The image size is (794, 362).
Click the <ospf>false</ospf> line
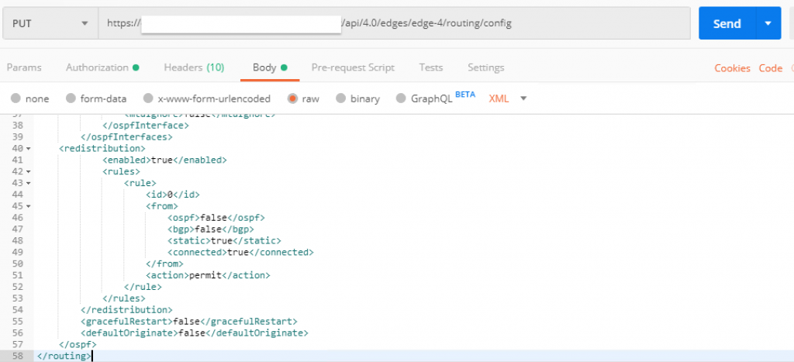coord(216,218)
